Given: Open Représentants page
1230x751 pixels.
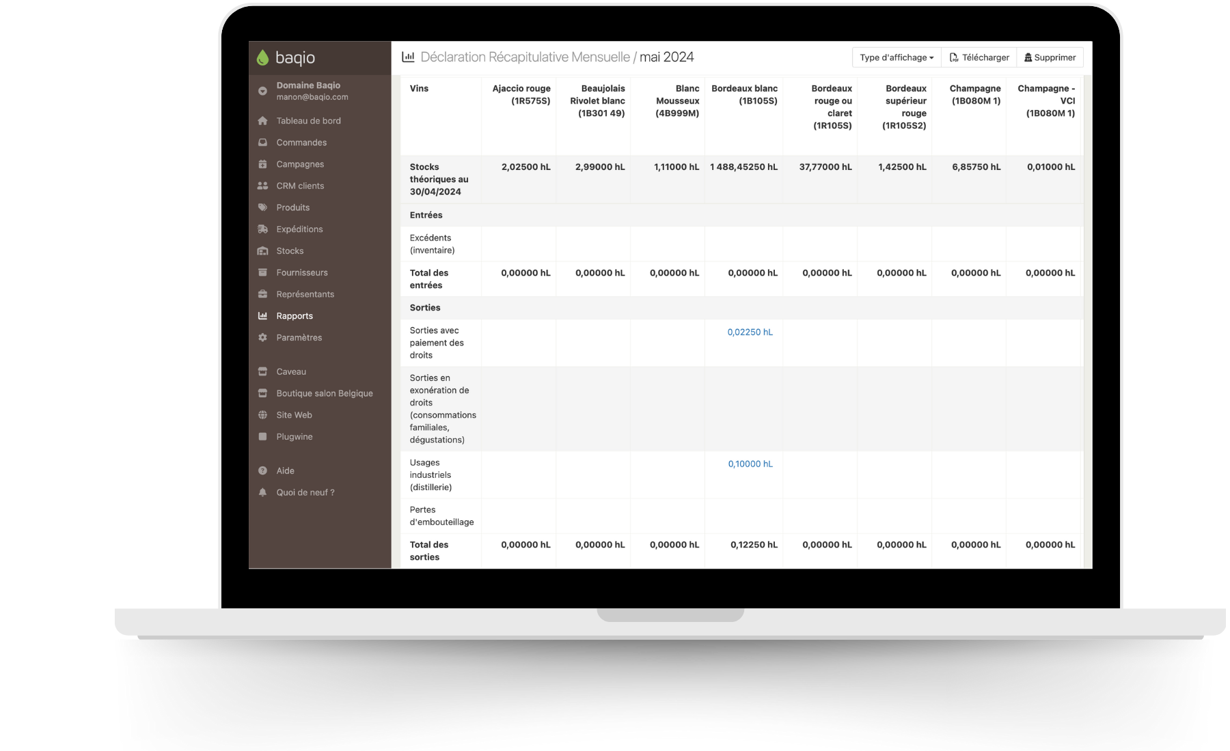Looking at the screenshot, I should coord(305,294).
